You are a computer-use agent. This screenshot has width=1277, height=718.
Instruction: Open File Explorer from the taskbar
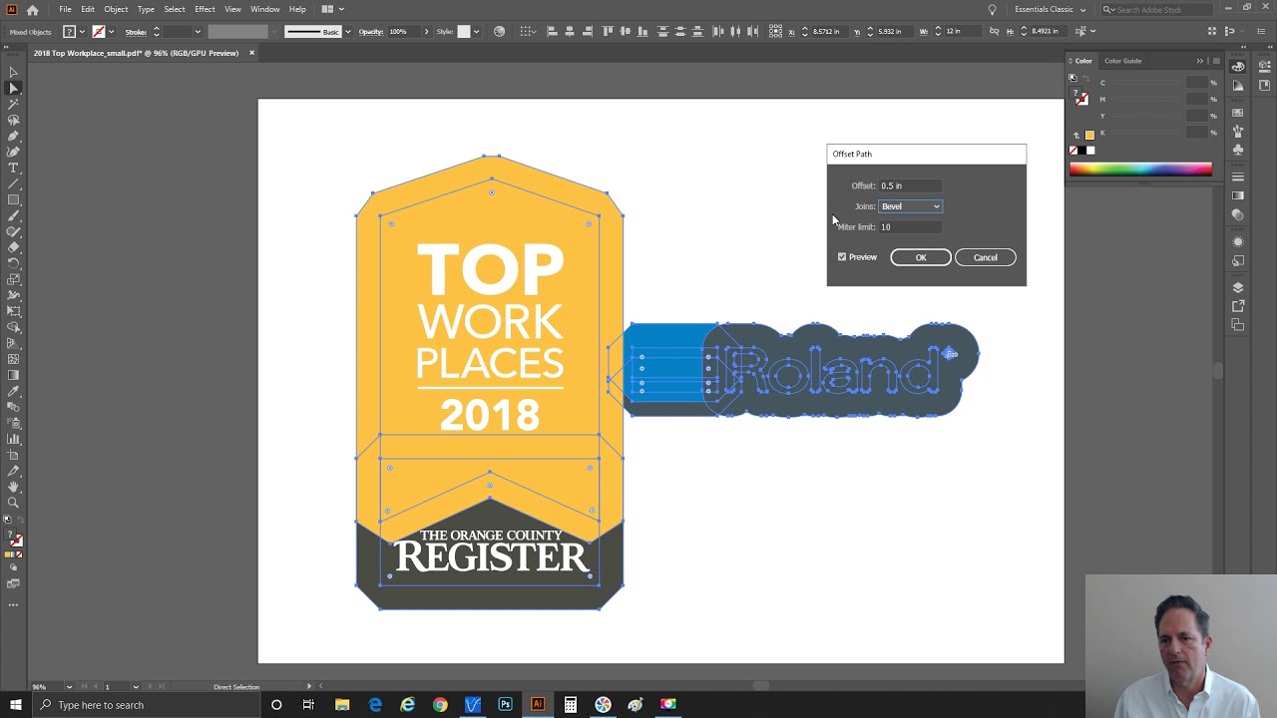[342, 705]
